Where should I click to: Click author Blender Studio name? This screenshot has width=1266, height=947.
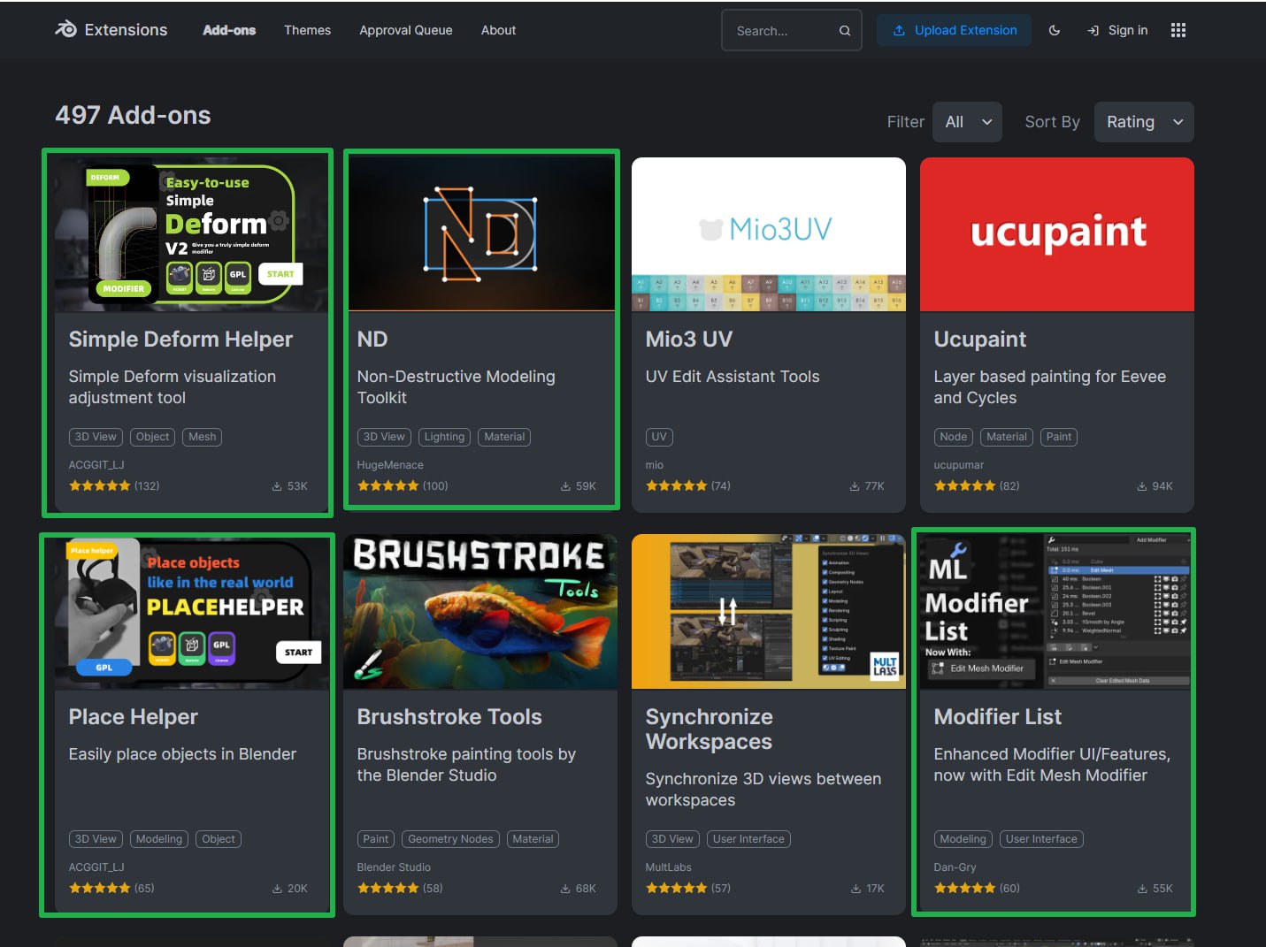[x=394, y=867]
